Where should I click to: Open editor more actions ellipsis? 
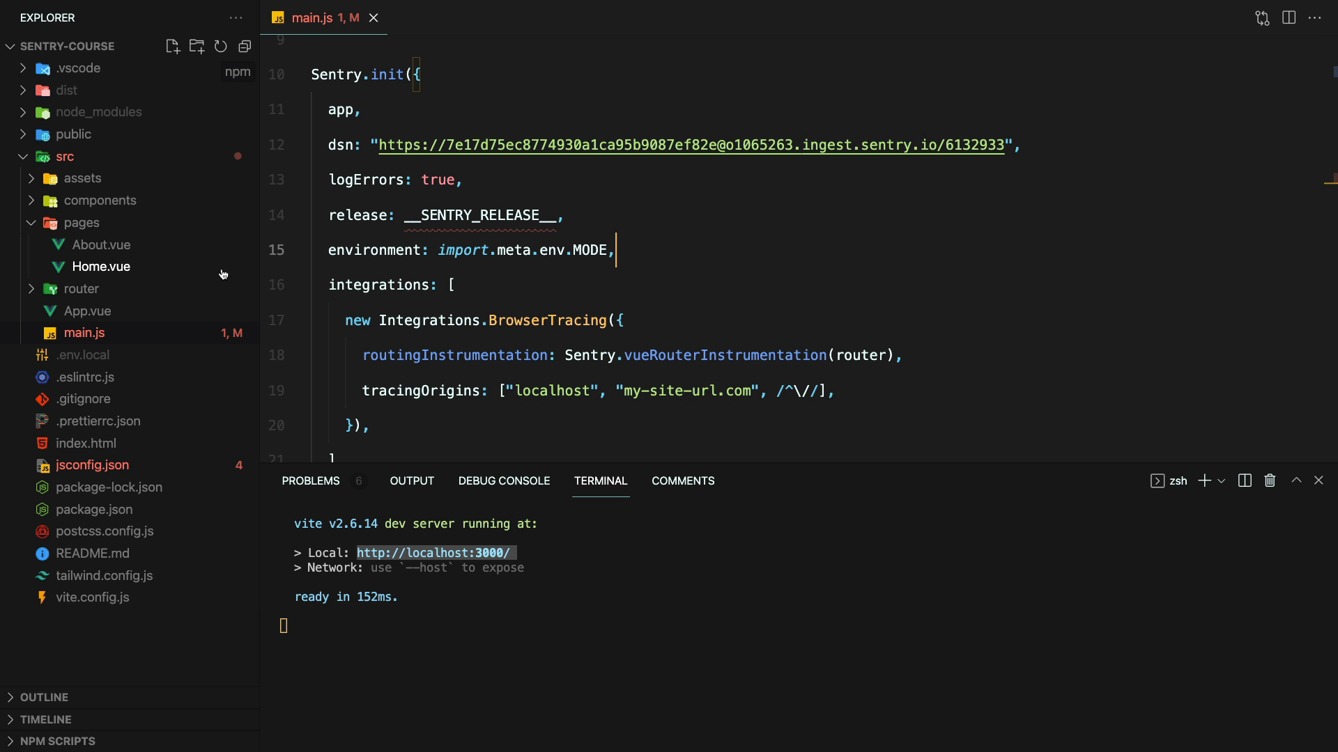click(1315, 17)
